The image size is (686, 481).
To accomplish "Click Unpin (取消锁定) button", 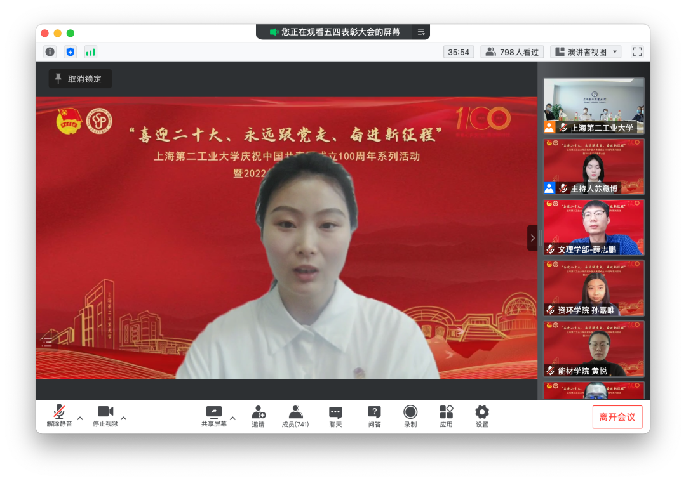I will pyautogui.click(x=79, y=79).
